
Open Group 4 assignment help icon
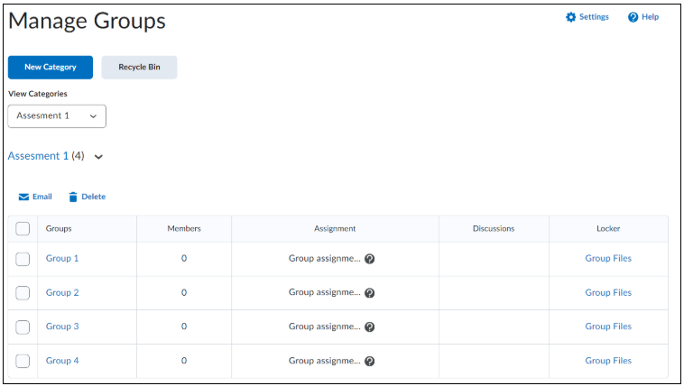coord(369,361)
